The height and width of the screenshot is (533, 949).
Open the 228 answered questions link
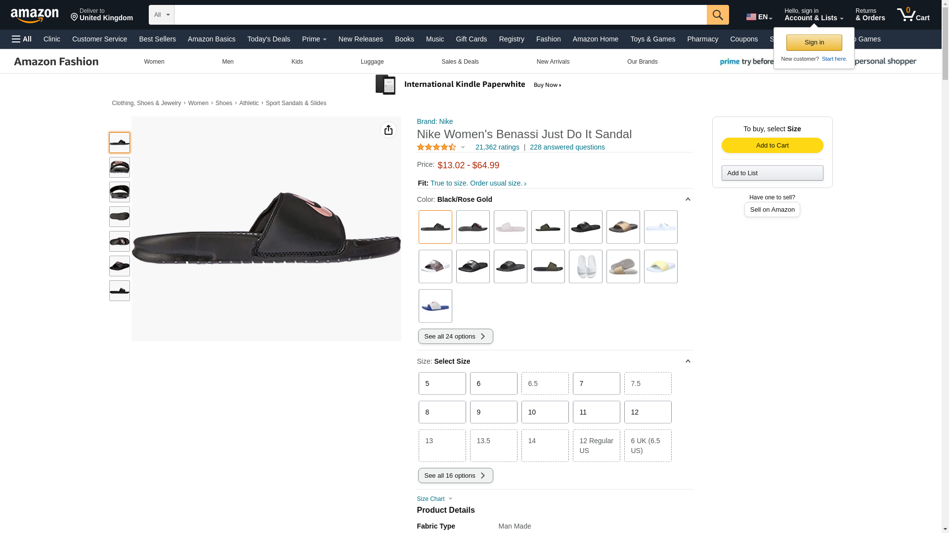[567, 147]
